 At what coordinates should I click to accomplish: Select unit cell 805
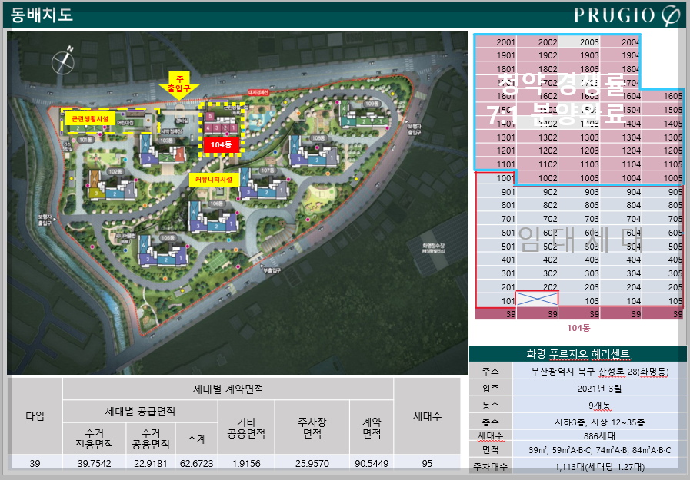click(x=662, y=205)
